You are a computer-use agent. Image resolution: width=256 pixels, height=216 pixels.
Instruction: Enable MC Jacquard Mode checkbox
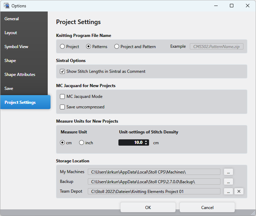coord(62,97)
